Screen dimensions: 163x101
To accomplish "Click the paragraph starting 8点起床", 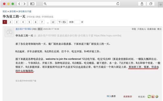I will [58, 51].
